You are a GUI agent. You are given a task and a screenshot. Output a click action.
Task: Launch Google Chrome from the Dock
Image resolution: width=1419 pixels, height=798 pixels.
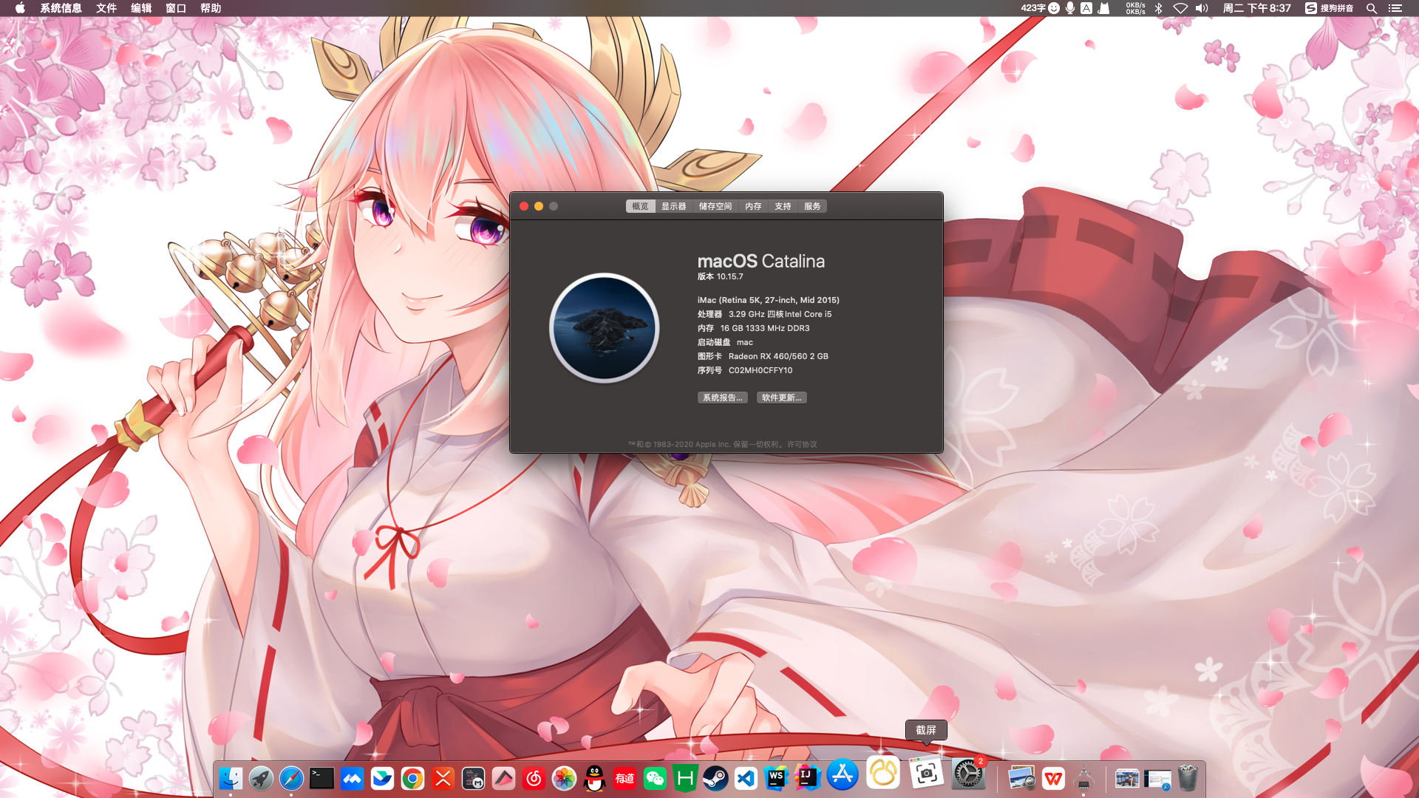click(412, 778)
